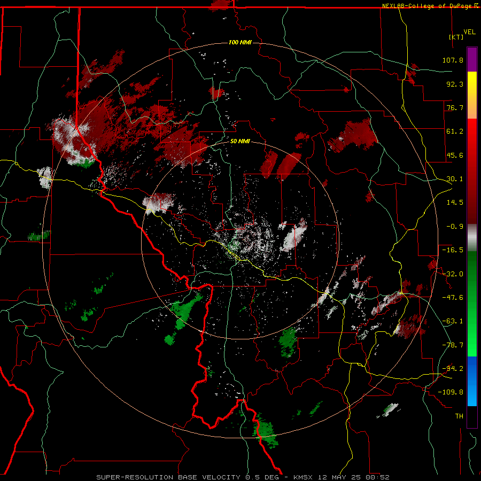This screenshot has height=481, width=481.
Task: Click the -16.5 velocity scale value
Action: tap(453, 250)
